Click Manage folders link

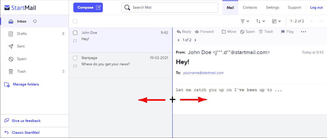pos(26,84)
